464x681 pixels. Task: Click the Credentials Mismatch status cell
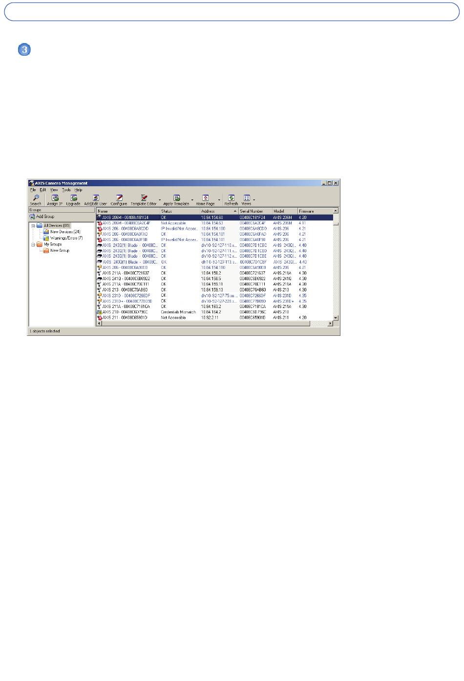(x=178, y=312)
